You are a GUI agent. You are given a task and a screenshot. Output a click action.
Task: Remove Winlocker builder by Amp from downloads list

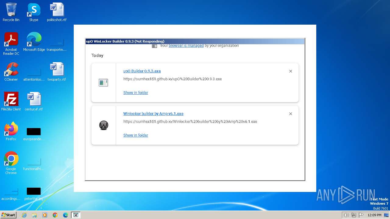(290, 114)
